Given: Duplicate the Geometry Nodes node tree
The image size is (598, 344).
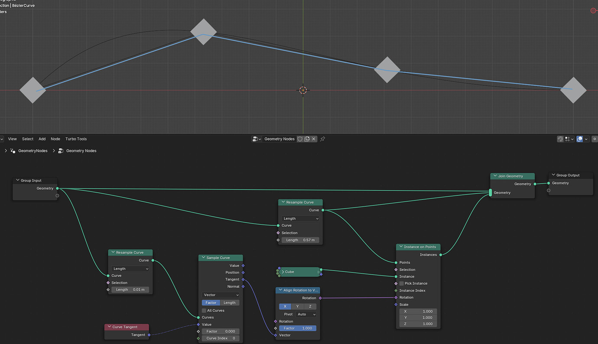Looking at the screenshot, I should pos(307,139).
